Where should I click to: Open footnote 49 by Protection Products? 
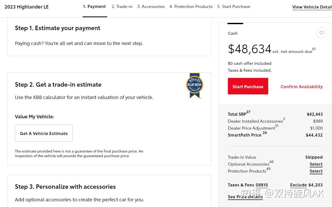point(268,169)
